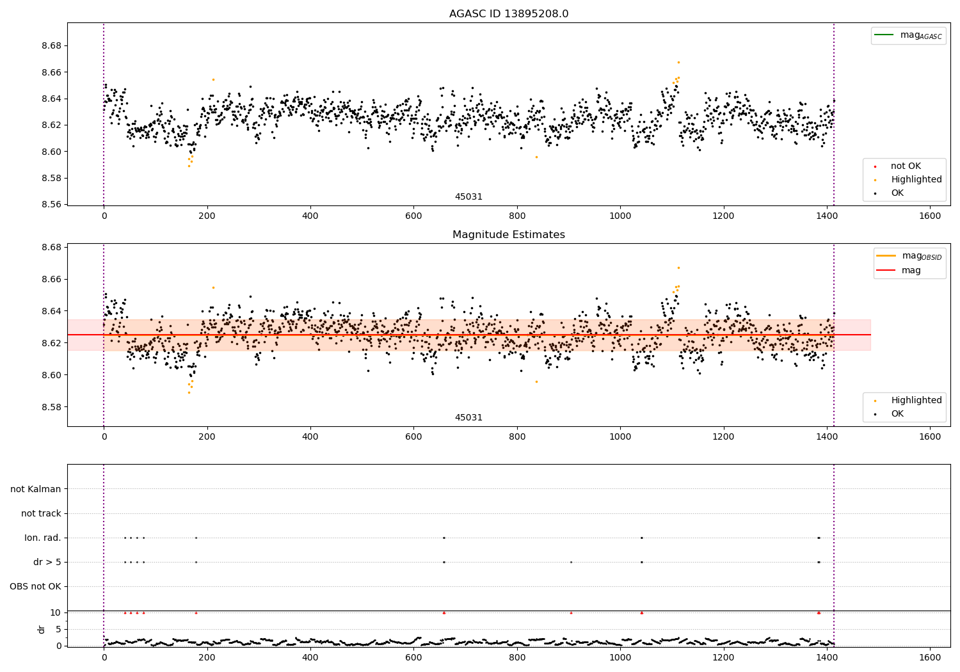Image resolution: width=960 pixels, height=672 pixels.
Task: Click the 'Ion. rad.' dot near x≈1385
Action: tap(819, 538)
